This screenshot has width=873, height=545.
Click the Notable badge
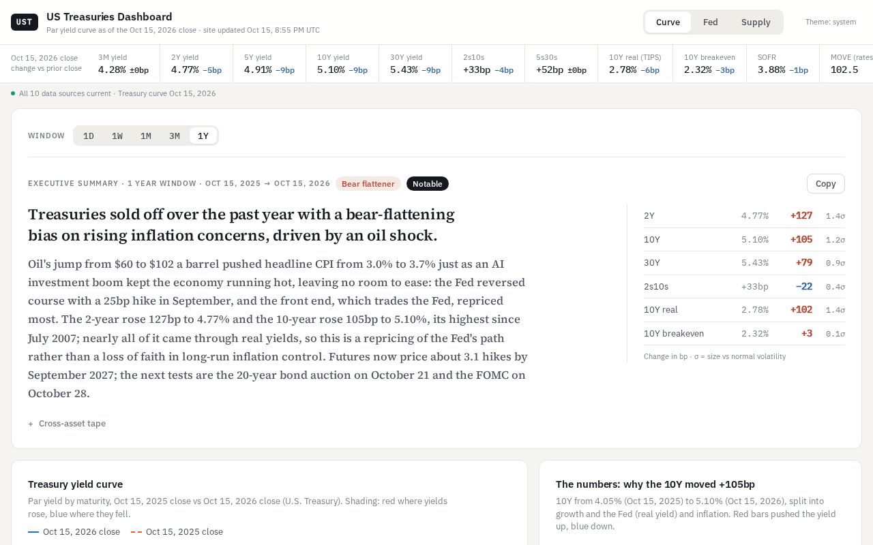428,183
